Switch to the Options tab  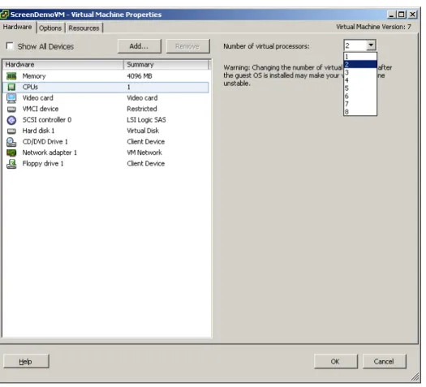tap(50, 28)
